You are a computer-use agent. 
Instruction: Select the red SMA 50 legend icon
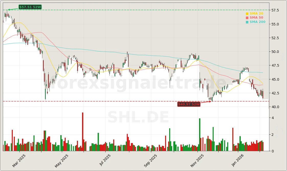pos(247,18)
